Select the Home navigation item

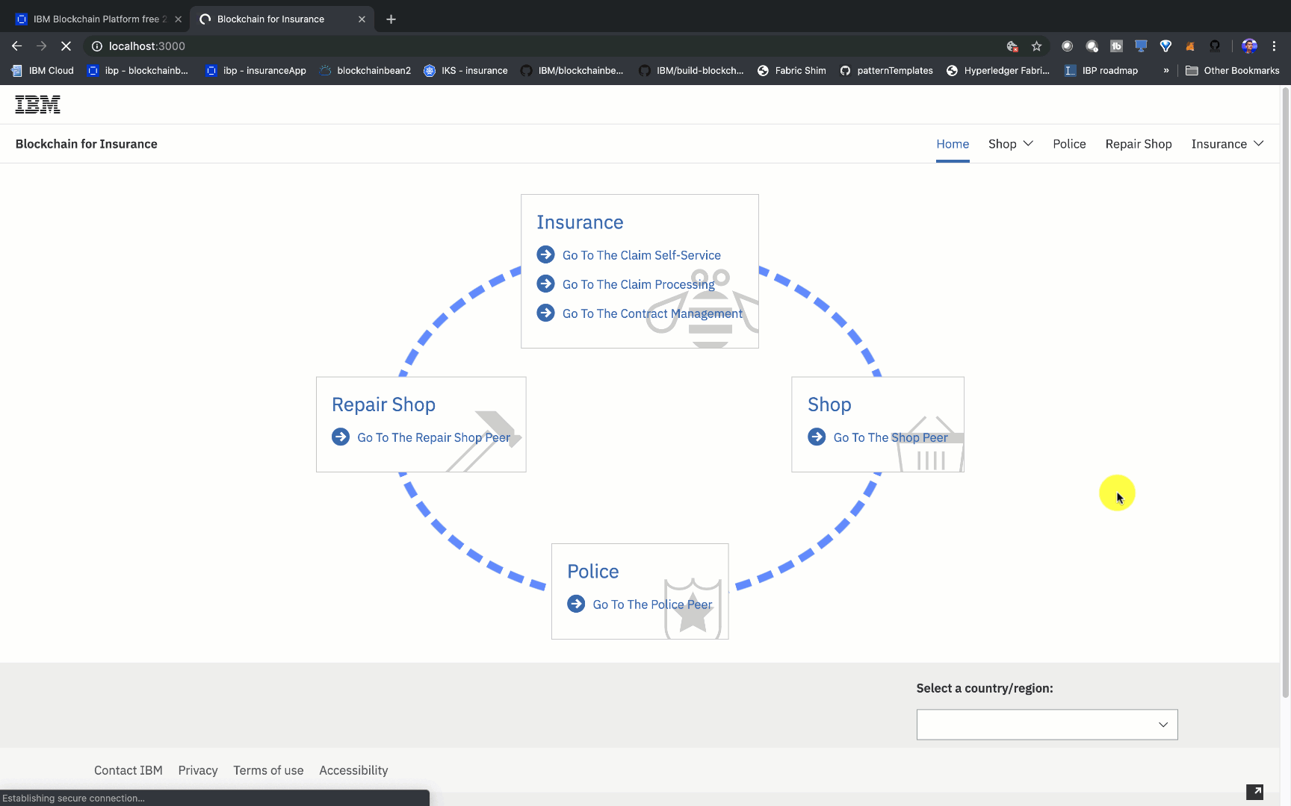[x=953, y=144]
